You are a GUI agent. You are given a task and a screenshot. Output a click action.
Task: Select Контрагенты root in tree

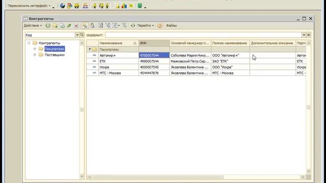(49, 43)
